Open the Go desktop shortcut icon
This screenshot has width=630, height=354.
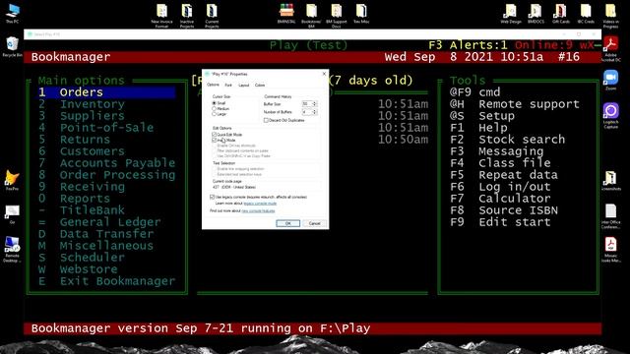click(x=12, y=214)
